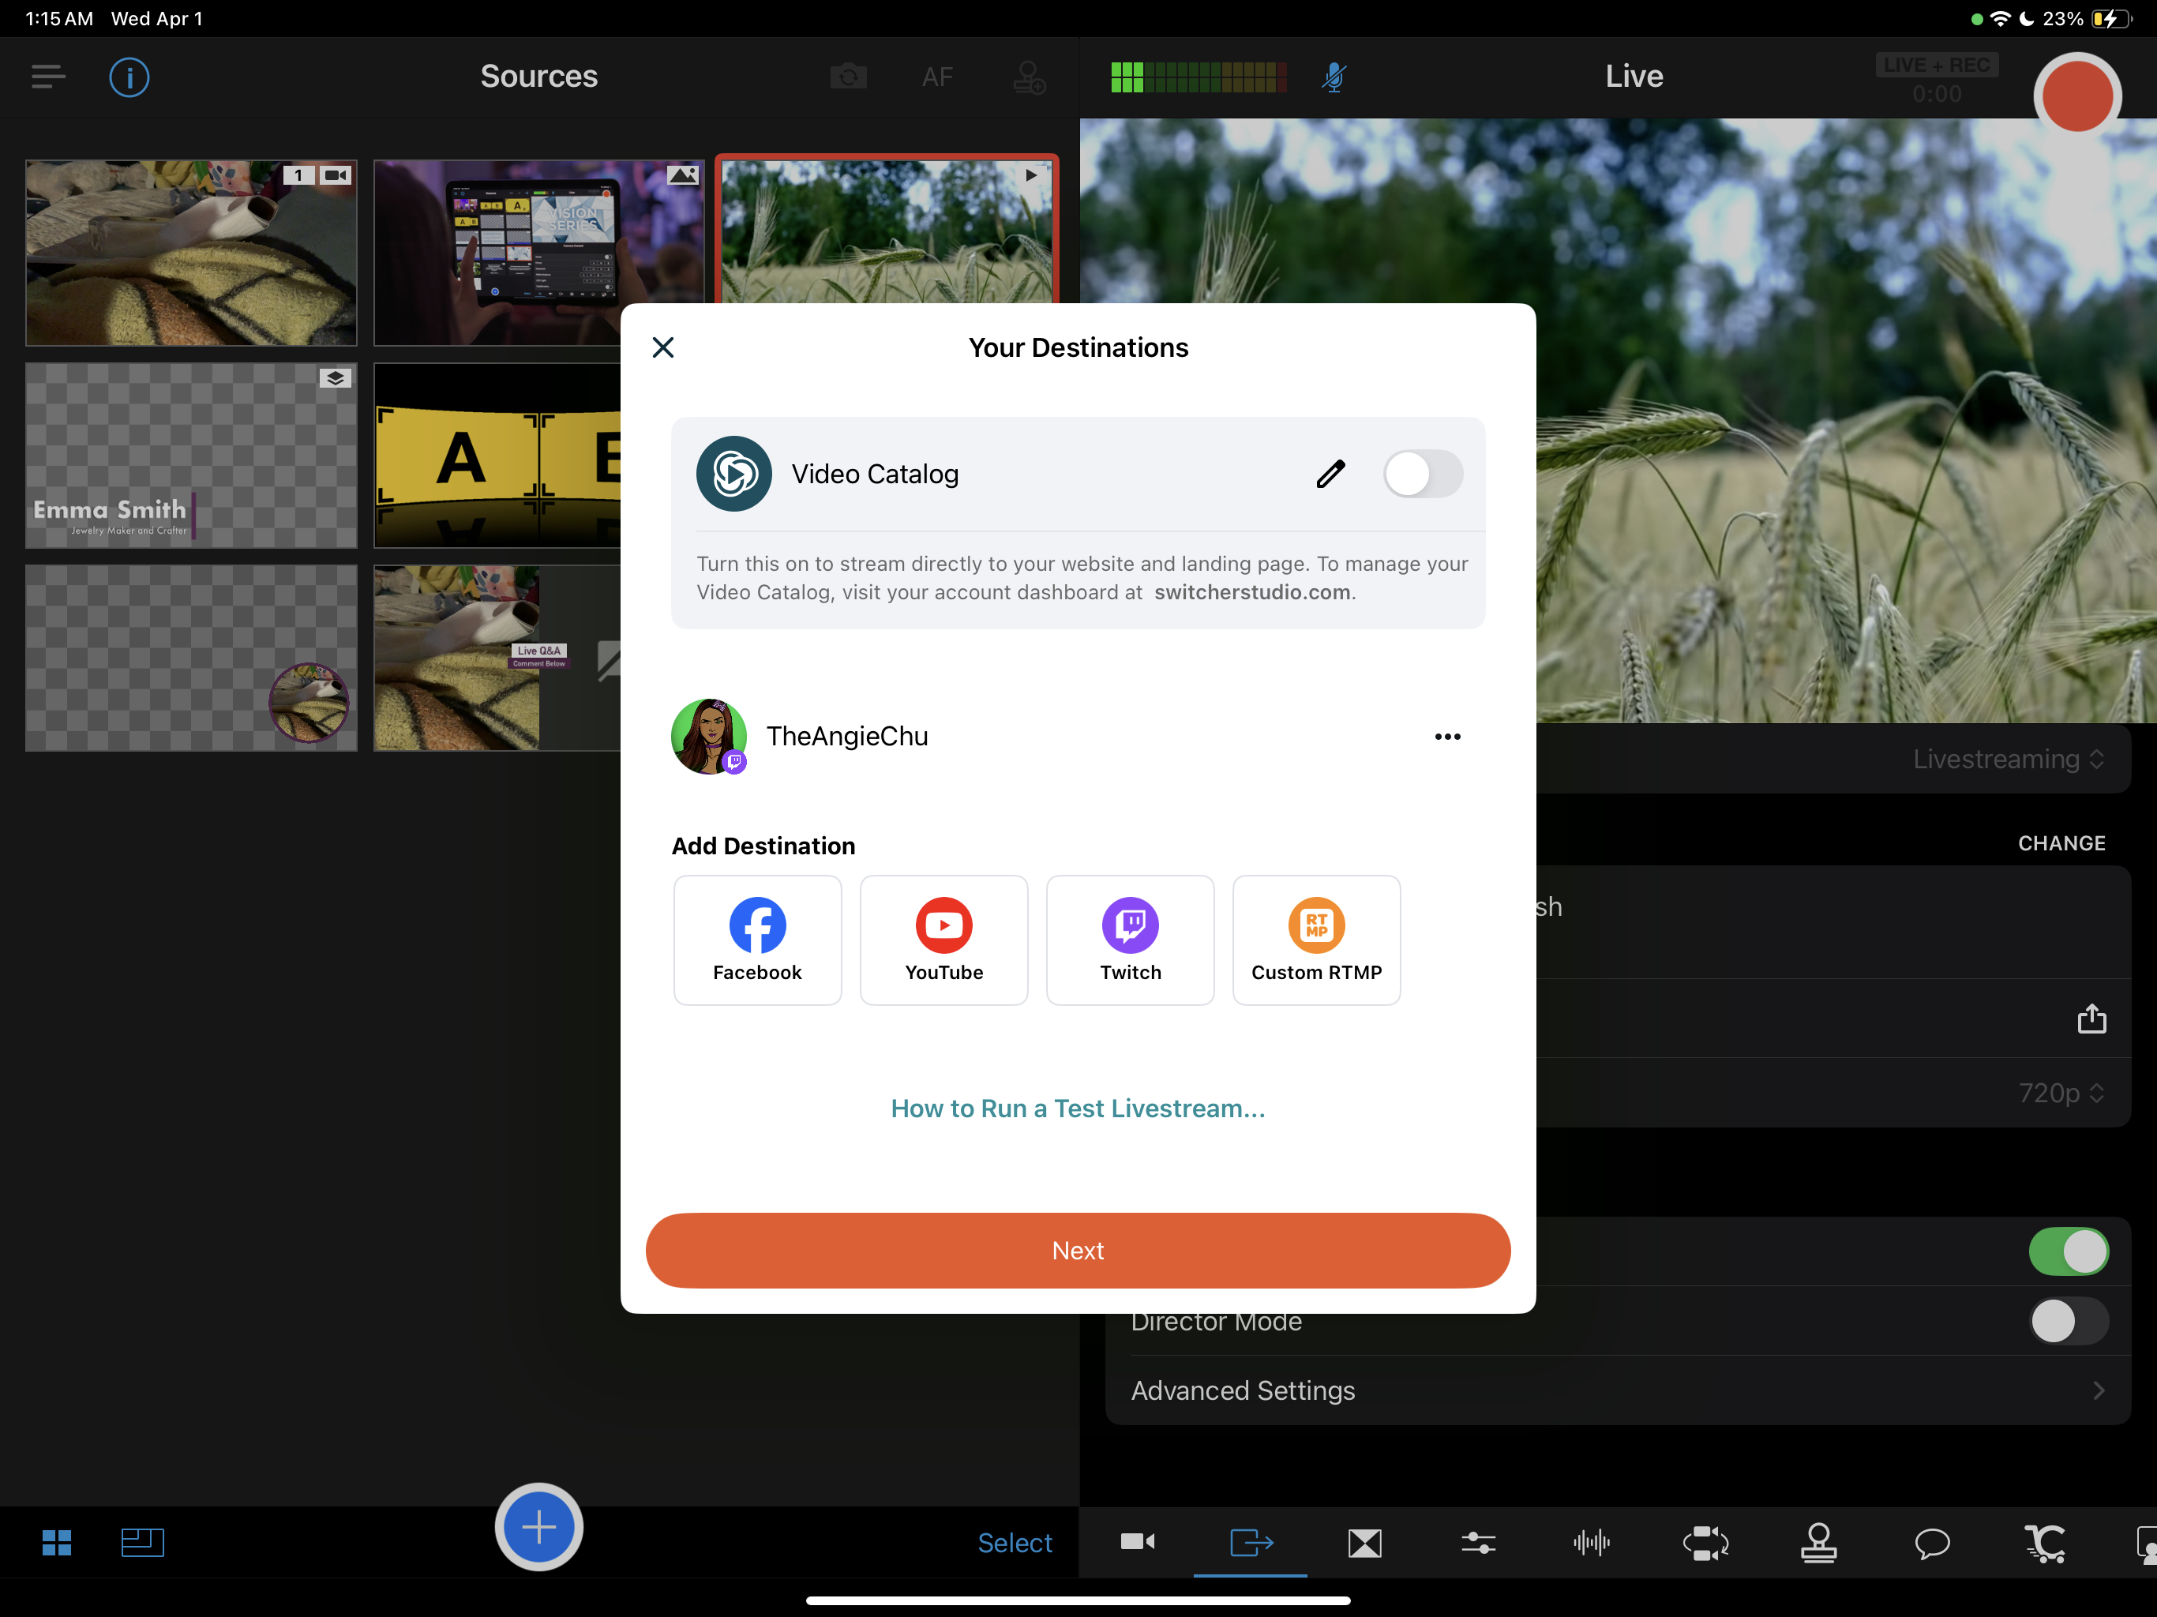The height and width of the screenshot is (1617, 2157).
Task: Toggle the Video Catalog switch on
Action: pos(1422,474)
